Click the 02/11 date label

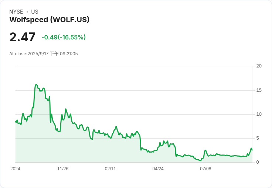[x=110, y=169]
